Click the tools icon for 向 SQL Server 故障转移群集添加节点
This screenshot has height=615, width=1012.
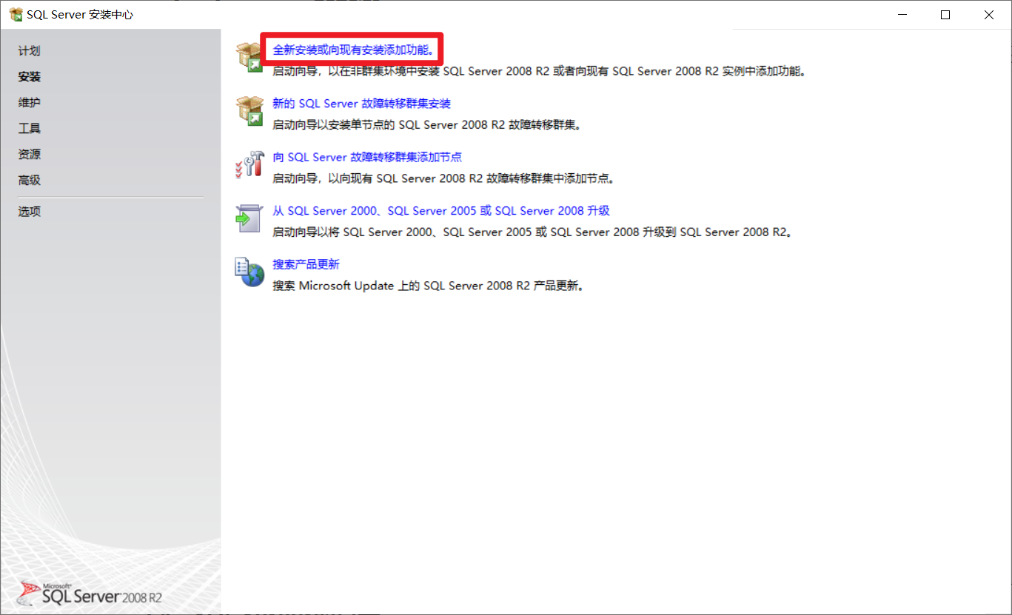point(249,164)
